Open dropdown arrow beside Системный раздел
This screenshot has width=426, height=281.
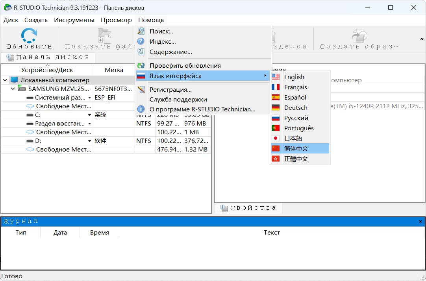click(90, 98)
